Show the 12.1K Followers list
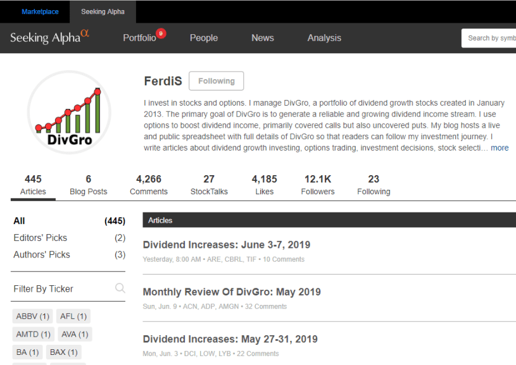Image resolution: width=516 pixels, height=365 pixels. (x=317, y=185)
